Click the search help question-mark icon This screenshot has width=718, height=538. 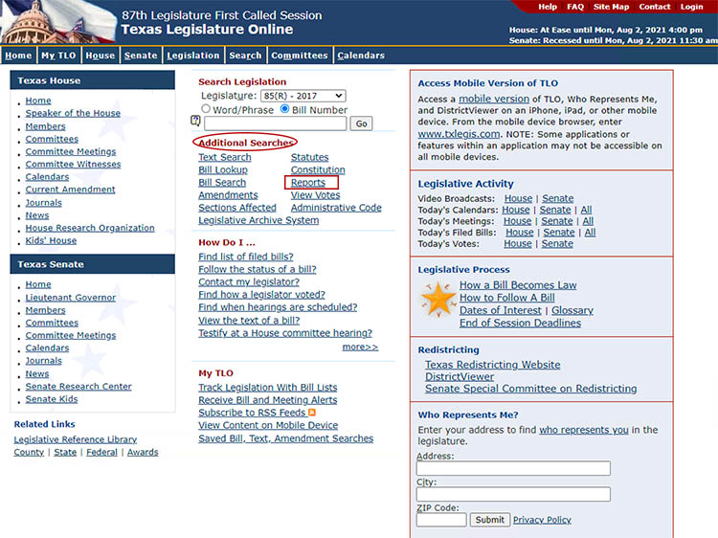(195, 122)
